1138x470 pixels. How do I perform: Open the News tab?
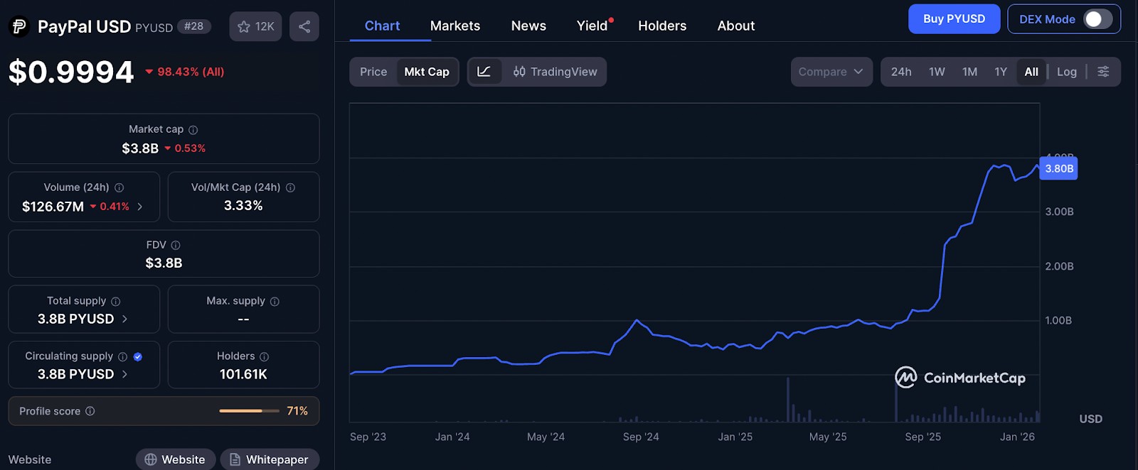(528, 26)
